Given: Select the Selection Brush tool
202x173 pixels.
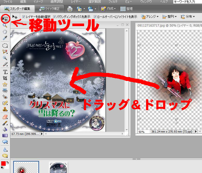Looking at the screenshot, I should [5, 64].
